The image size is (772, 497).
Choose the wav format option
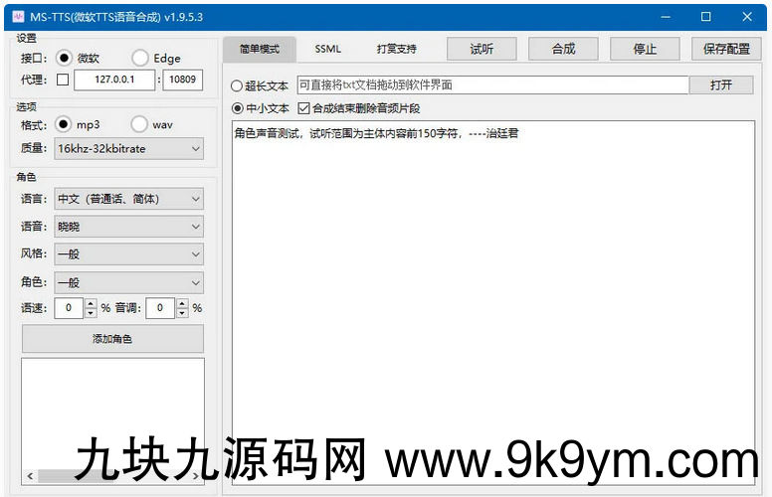139,124
